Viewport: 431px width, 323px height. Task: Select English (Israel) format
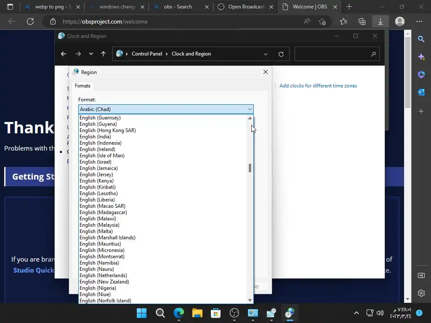(96, 162)
